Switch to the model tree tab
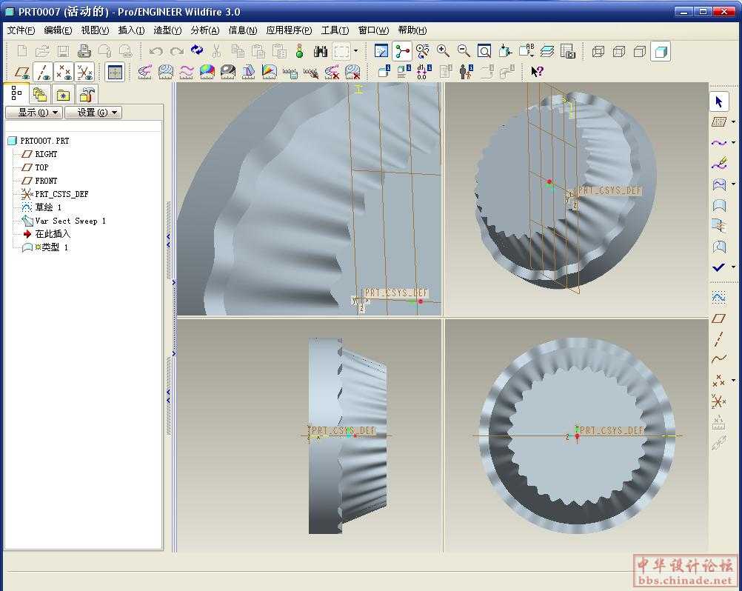The height and width of the screenshot is (591, 742). pyautogui.click(x=16, y=93)
